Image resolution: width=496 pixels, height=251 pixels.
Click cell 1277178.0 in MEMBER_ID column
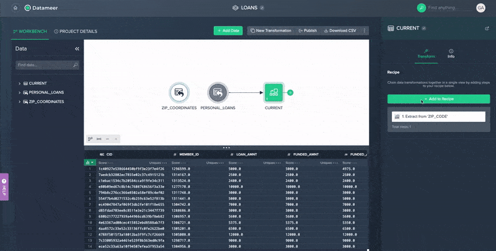181,187
